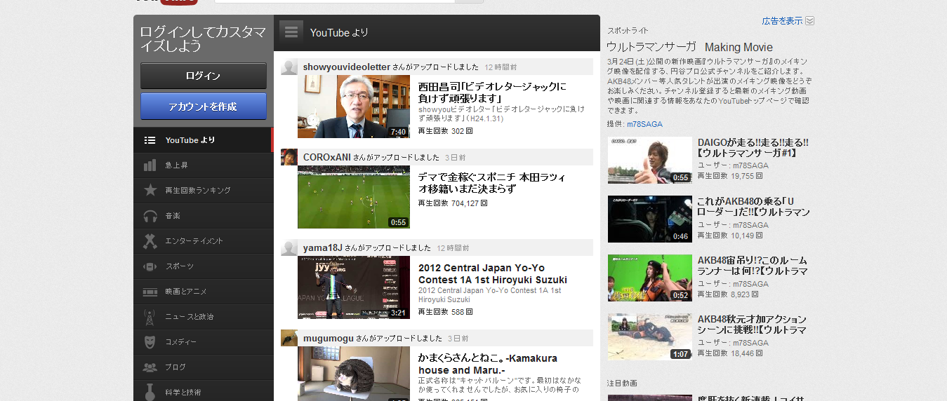Click the comedy mask icon for コメディー
Screen dimensions: 947x401
[150, 342]
